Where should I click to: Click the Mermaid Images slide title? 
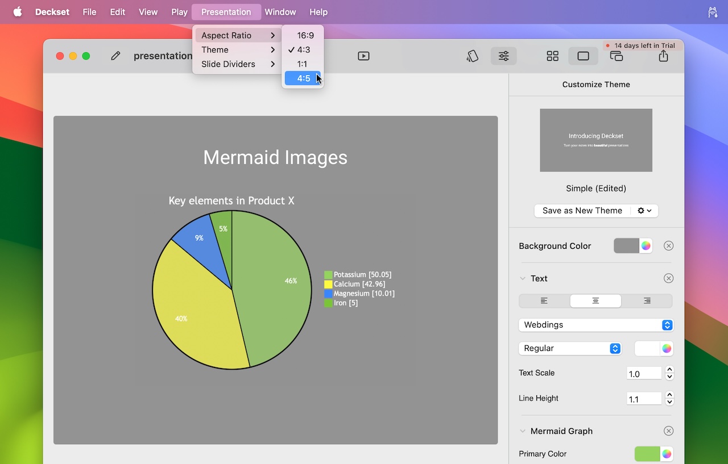click(x=275, y=157)
